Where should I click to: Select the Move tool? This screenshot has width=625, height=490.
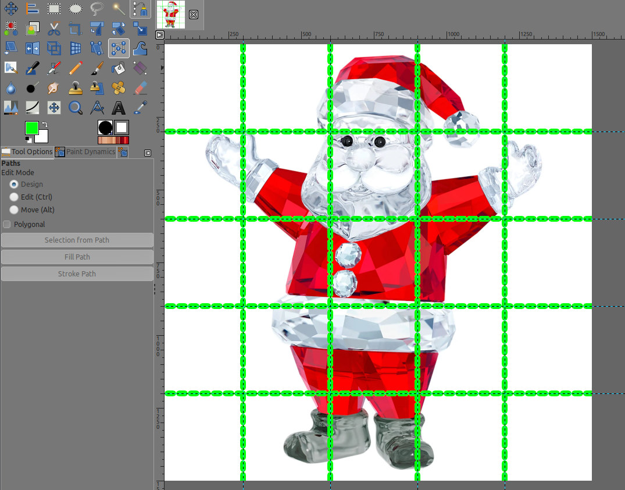pyautogui.click(x=11, y=8)
